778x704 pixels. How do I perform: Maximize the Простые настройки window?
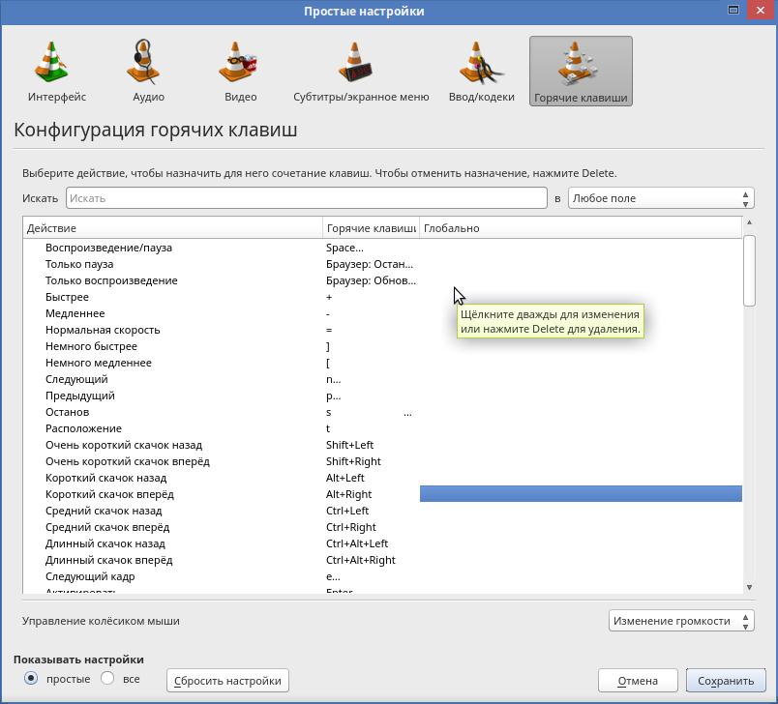[x=733, y=10]
